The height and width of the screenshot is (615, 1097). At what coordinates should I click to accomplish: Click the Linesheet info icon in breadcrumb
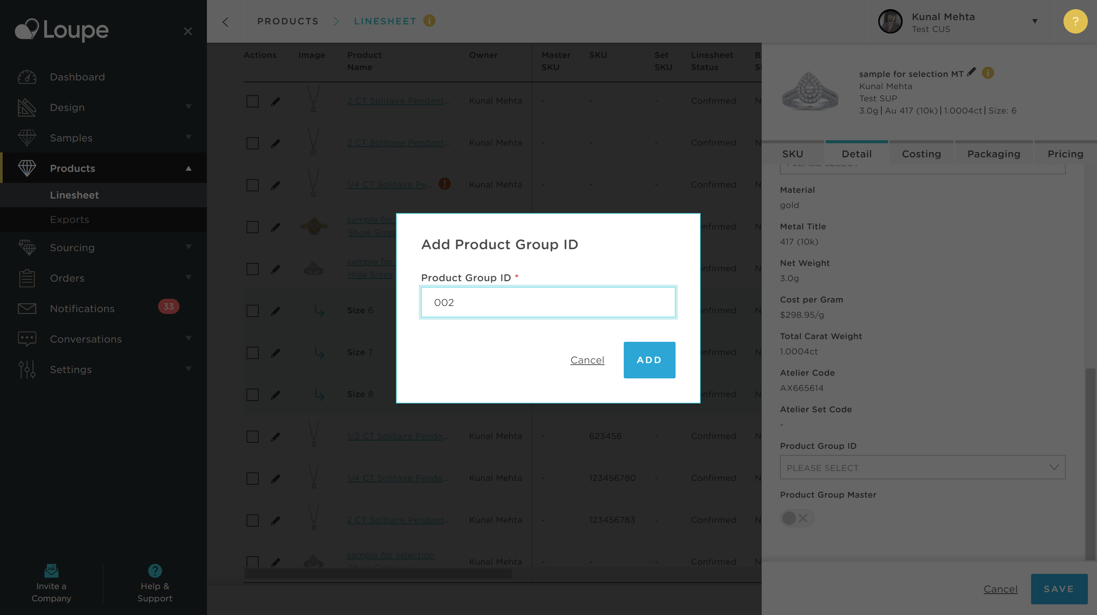coord(429,21)
